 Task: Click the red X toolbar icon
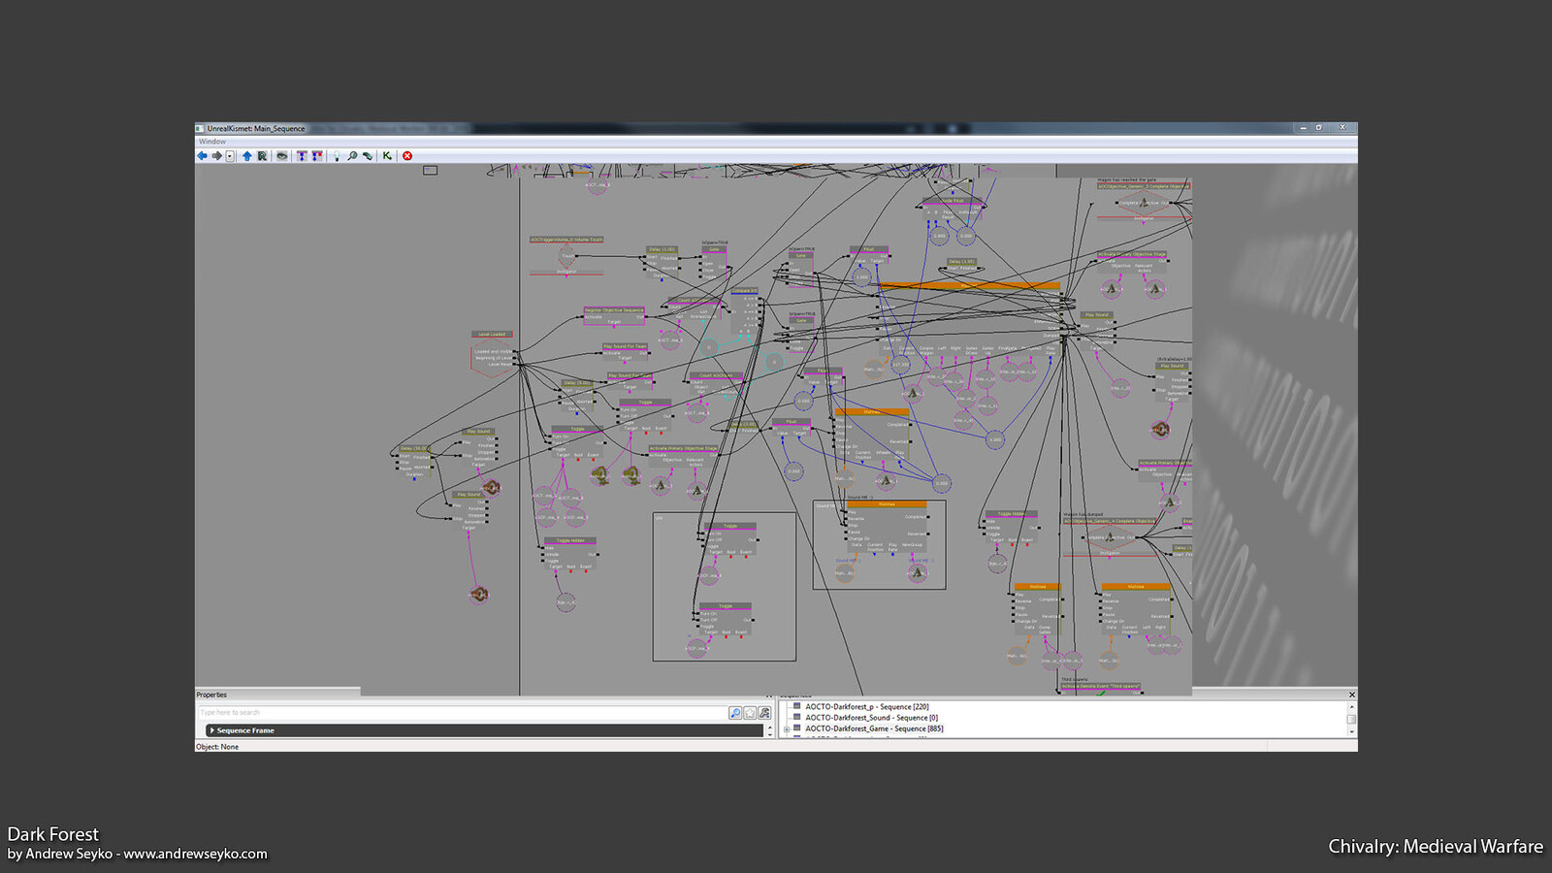pyautogui.click(x=407, y=155)
